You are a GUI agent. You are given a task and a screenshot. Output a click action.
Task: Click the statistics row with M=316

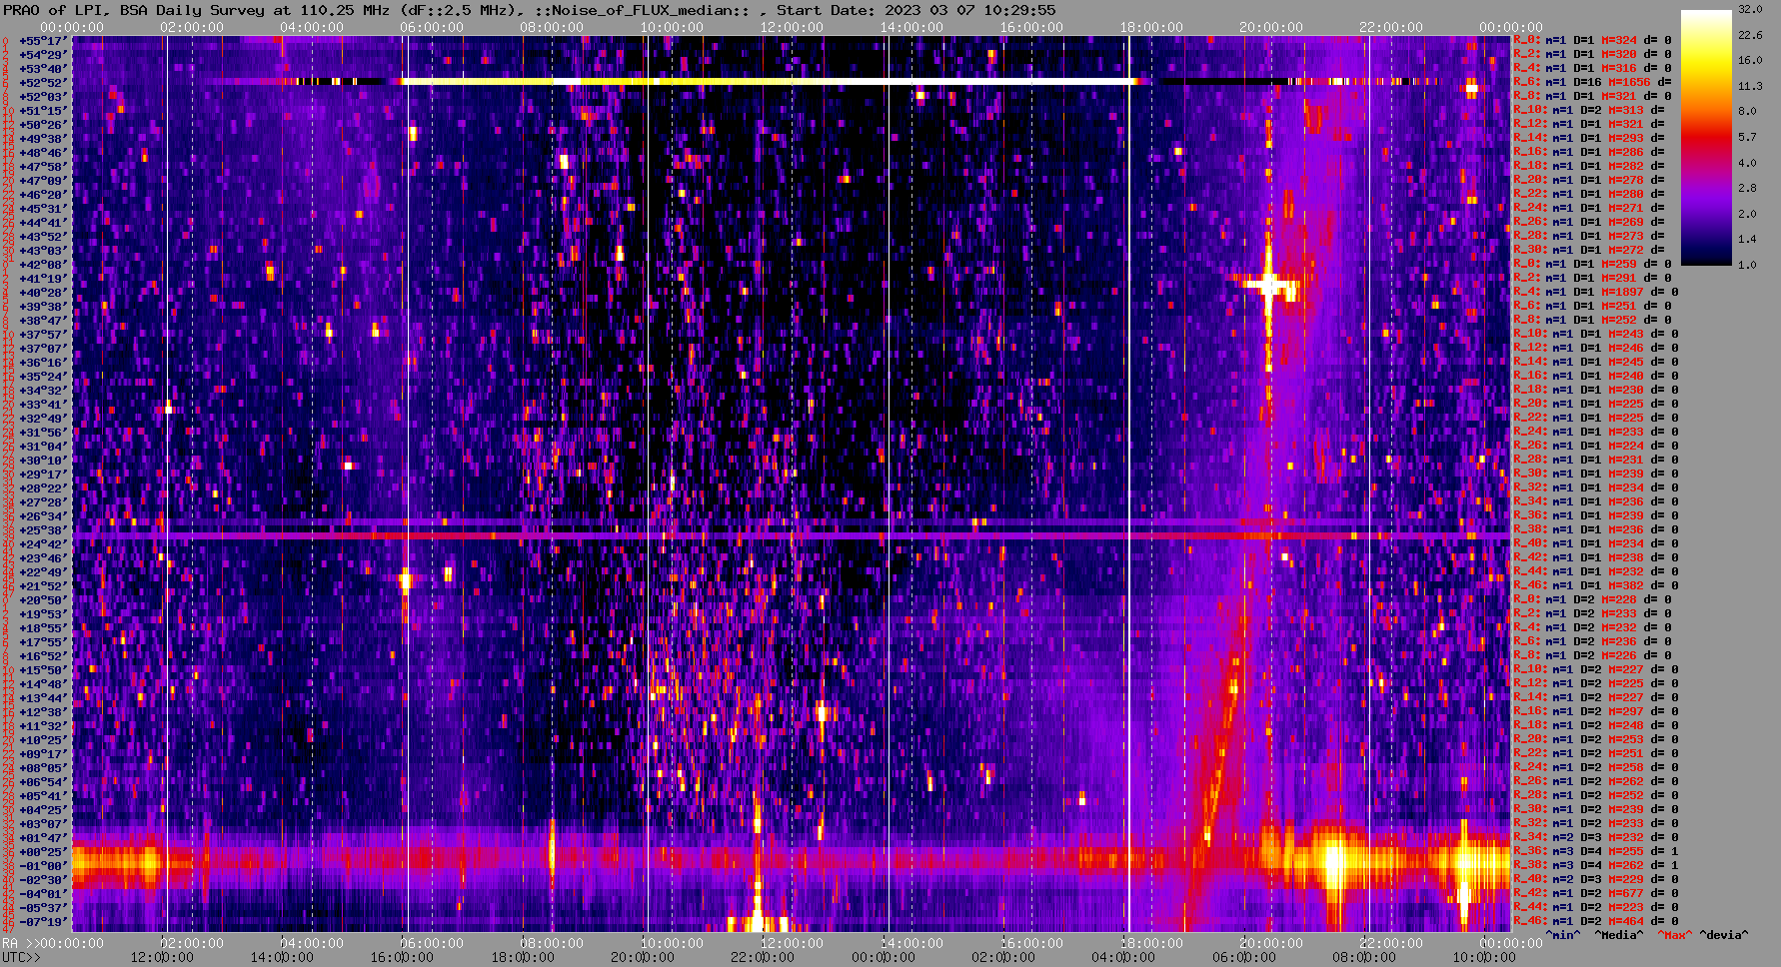click(1592, 68)
